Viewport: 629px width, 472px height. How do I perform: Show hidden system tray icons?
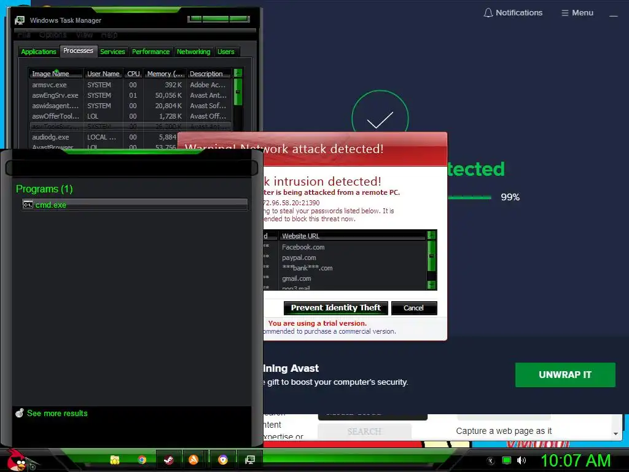point(490,461)
